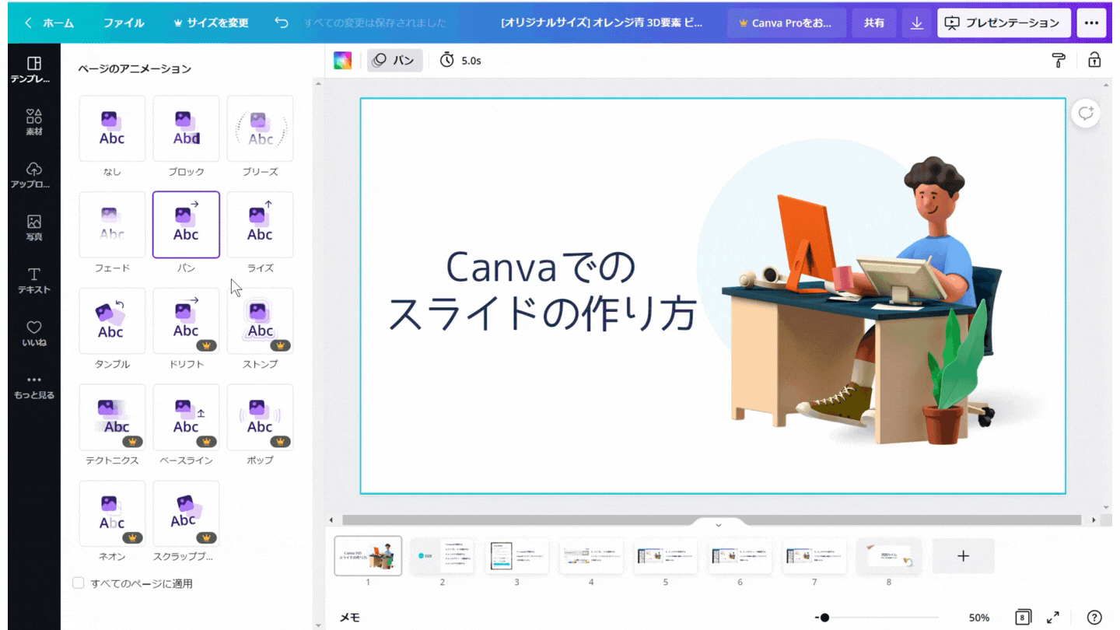Image resolution: width=1120 pixels, height=630 pixels.
Task: Enable すべてのページに適用 checkbox
Action: (78, 583)
